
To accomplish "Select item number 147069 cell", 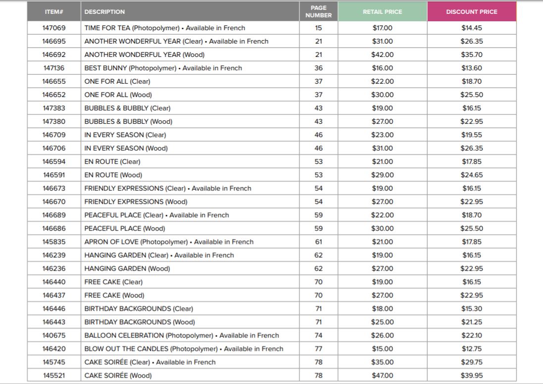I will (x=53, y=28).
